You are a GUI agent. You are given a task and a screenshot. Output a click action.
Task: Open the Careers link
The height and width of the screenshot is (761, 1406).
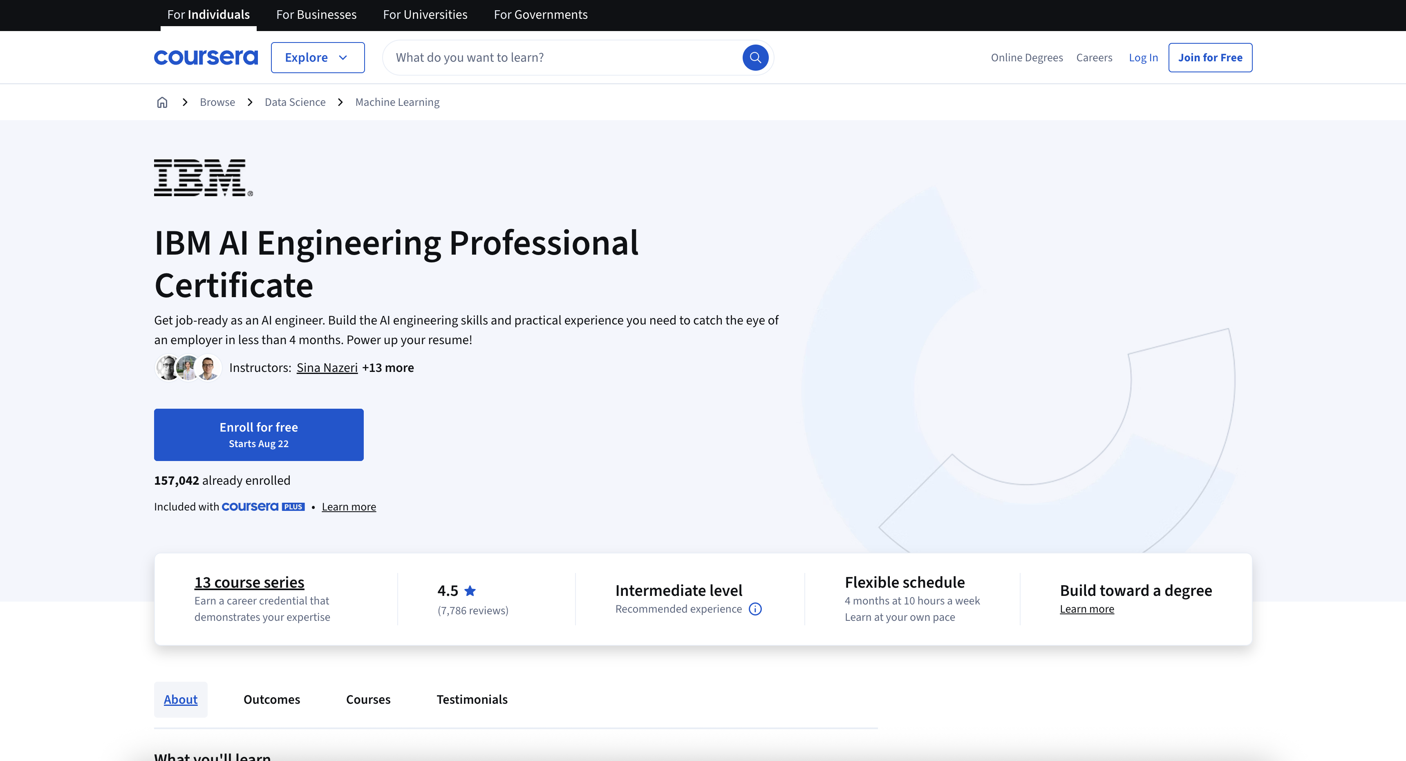pos(1094,57)
